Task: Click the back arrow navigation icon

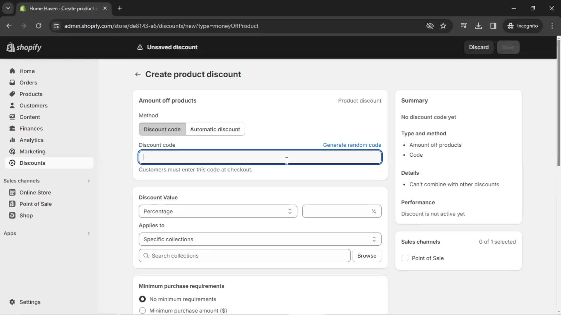Action: coord(138,74)
